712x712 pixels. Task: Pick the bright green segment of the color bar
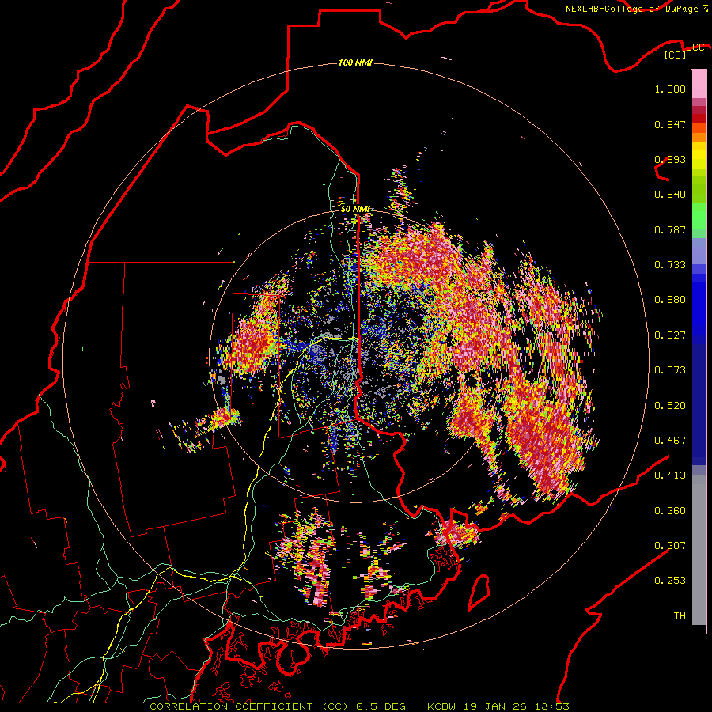click(x=699, y=217)
